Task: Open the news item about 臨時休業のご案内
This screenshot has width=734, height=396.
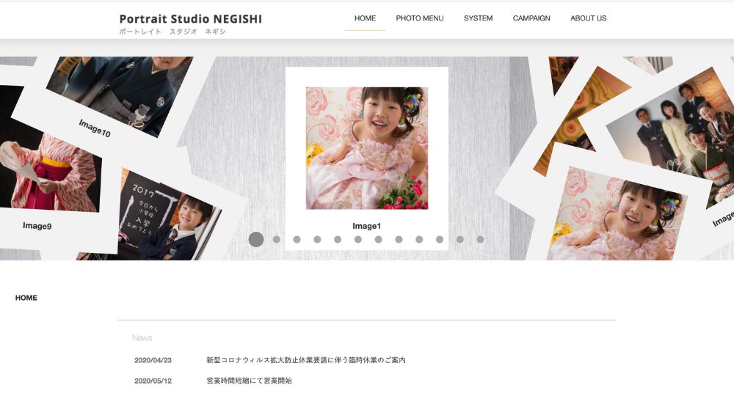Action: [x=306, y=360]
